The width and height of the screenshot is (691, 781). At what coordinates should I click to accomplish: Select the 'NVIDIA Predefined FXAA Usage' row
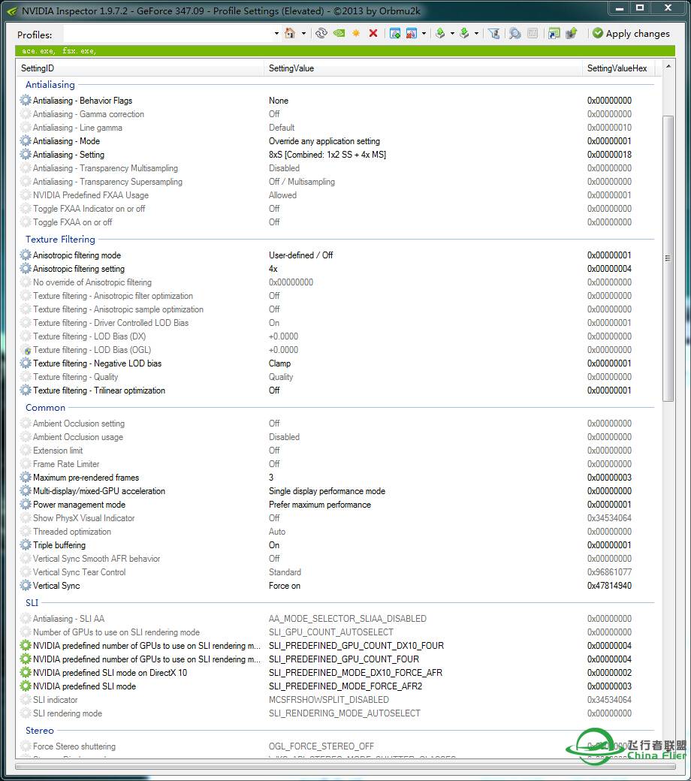(x=336, y=195)
